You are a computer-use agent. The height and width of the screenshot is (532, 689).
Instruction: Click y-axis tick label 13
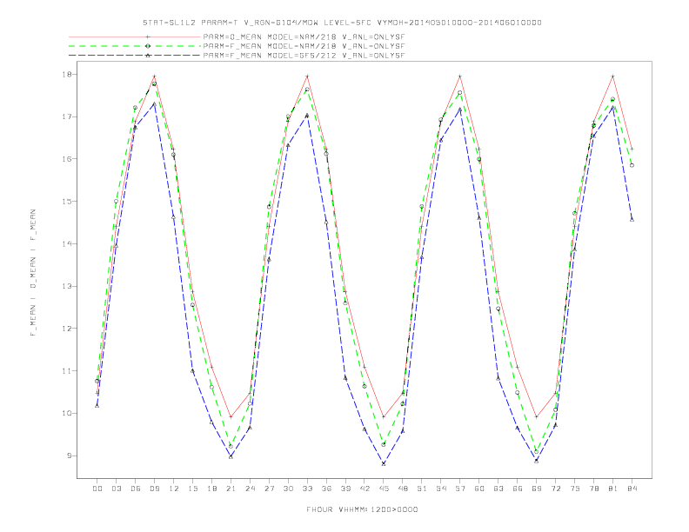[x=67, y=286]
